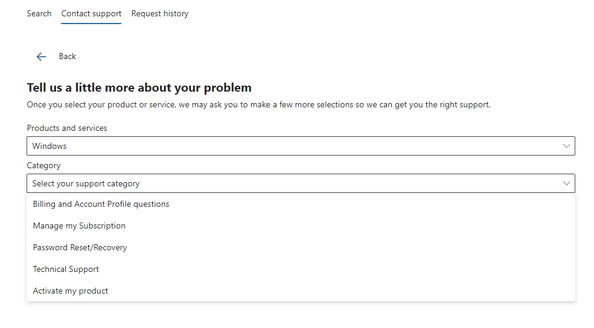
Task: Go back via the Back link
Action: (x=68, y=56)
